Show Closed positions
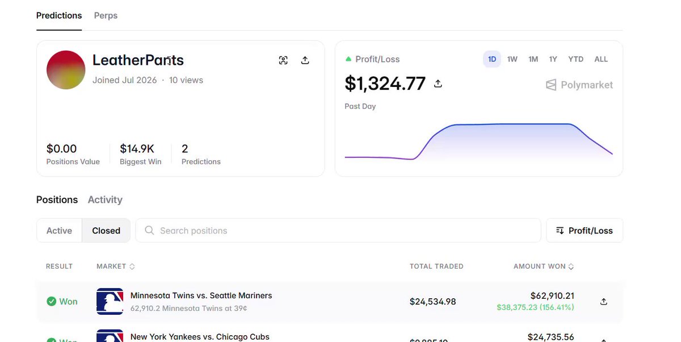Viewport: 681px width, 342px height. 106,231
